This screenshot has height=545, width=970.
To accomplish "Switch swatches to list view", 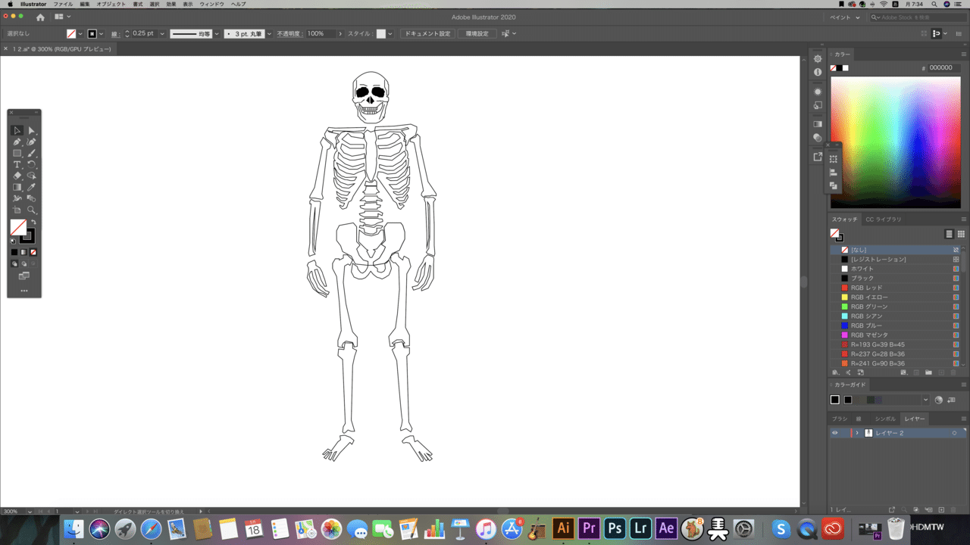I will [x=949, y=234].
